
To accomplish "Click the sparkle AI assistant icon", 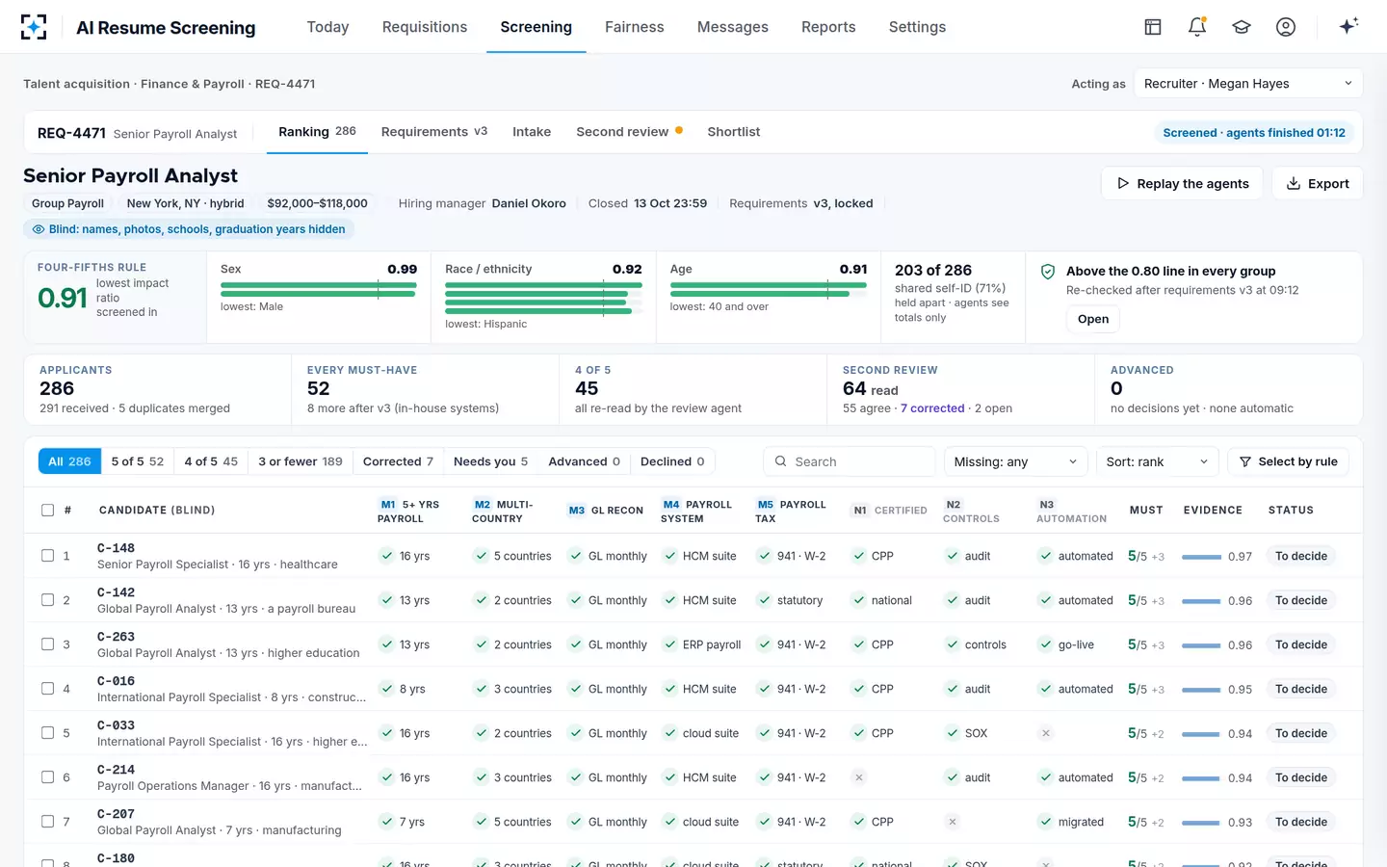I will tap(1348, 26).
